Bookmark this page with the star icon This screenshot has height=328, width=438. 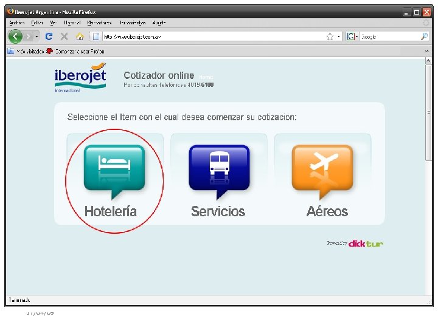pos(330,36)
